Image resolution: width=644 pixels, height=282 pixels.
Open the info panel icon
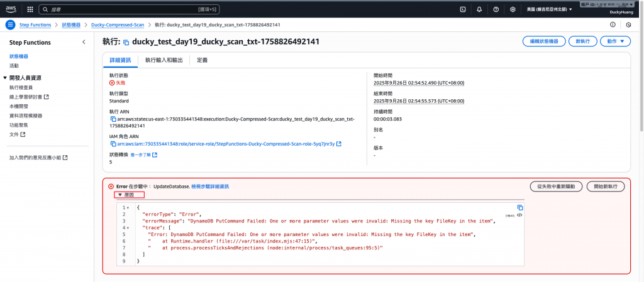click(x=613, y=24)
